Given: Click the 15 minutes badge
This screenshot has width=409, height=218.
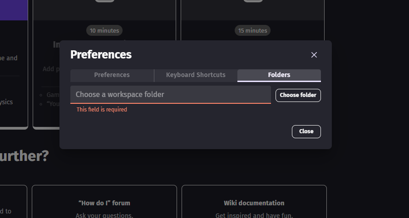Looking at the screenshot, I should pyautogui.click(x=252, y=30).
